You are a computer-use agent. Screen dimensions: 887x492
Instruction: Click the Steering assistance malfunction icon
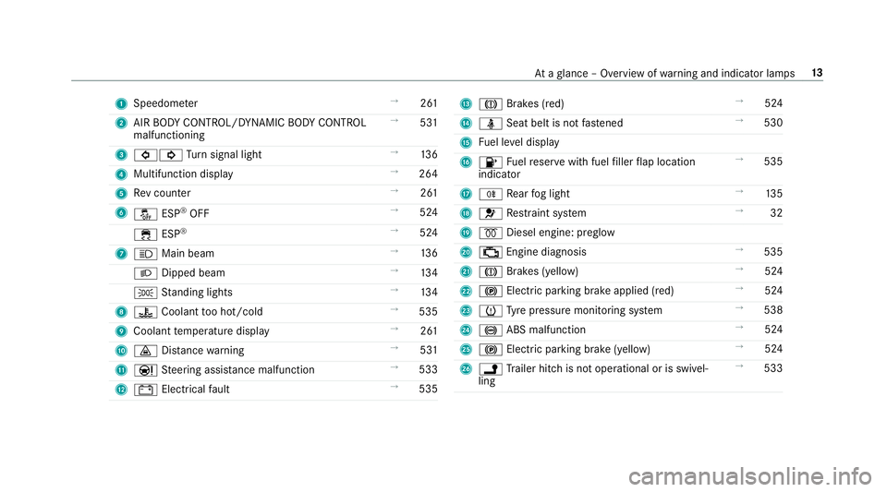pyautogui.click(x=145, y=370)
